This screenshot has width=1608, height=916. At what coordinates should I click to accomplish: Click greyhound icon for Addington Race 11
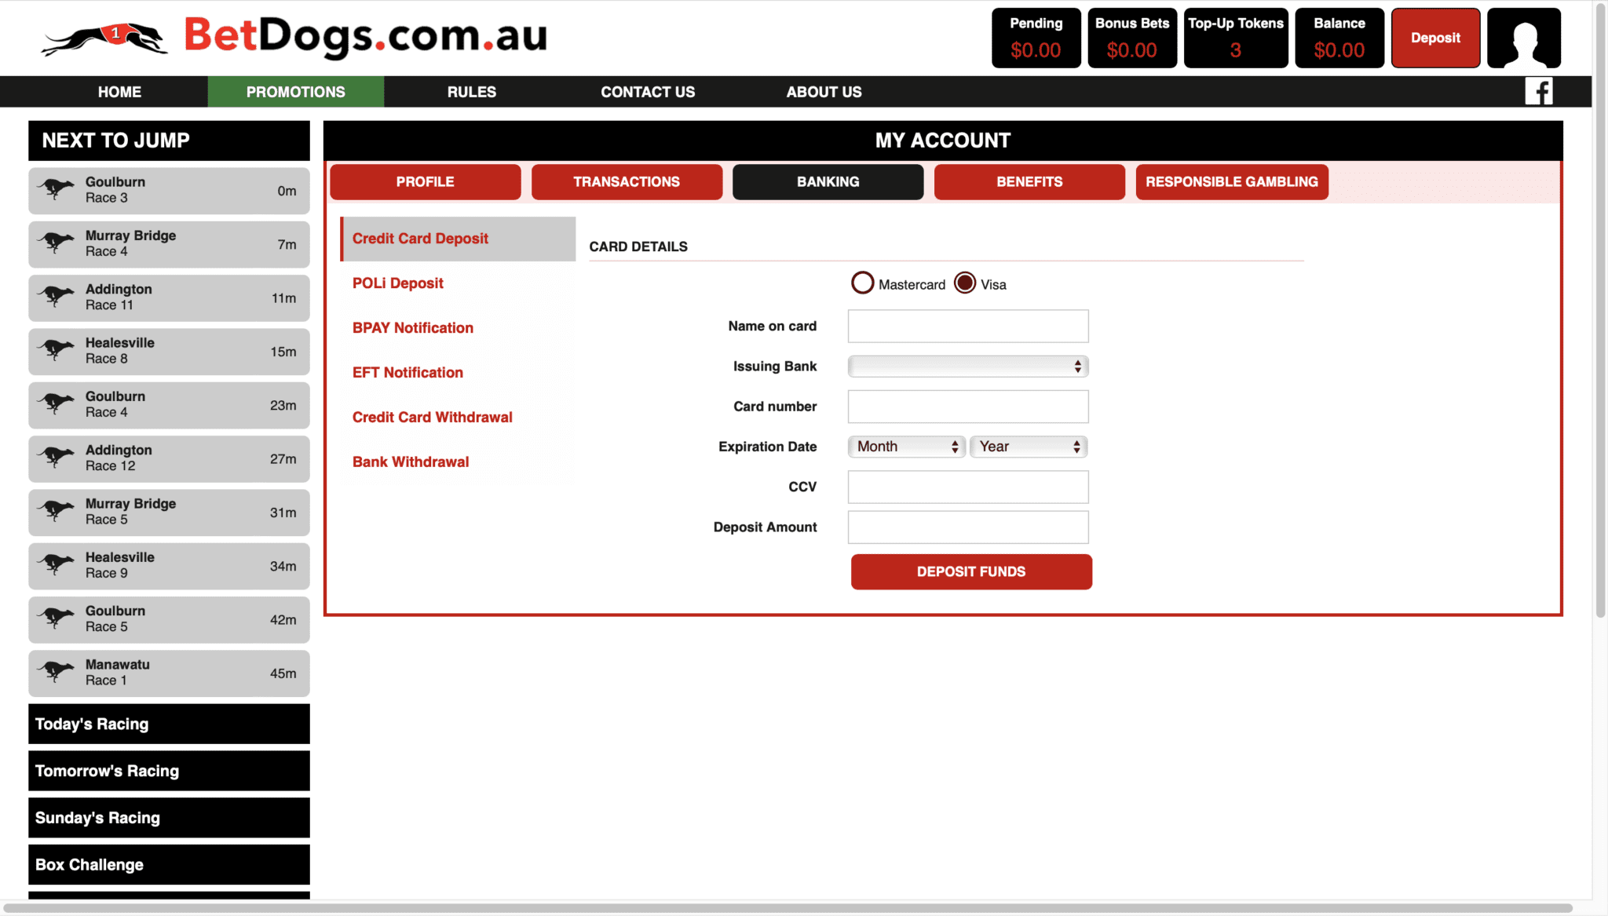click(x=57, y=297)
